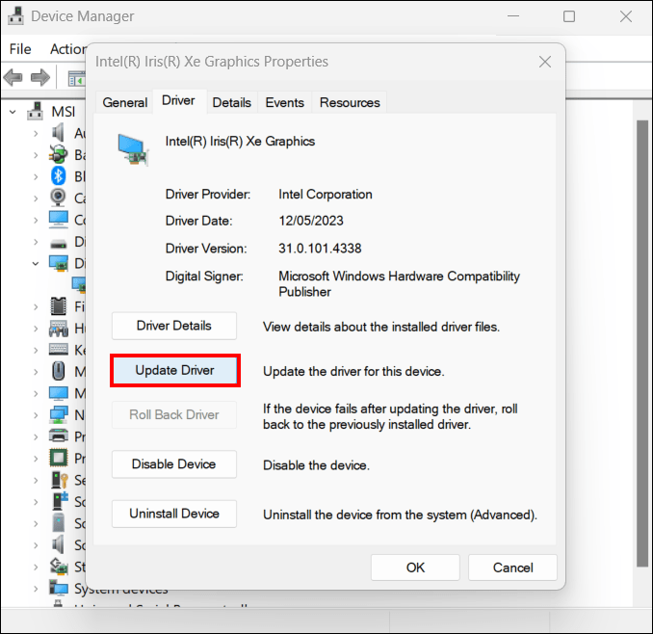Click the 'MSI' tree root label
653x634 pixels.
click(64, 112)
